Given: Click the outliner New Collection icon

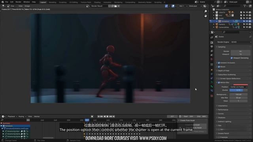Looking at the screenshot, I should (x=250, y=6).
